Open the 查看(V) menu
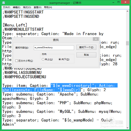Image resolution: width=131 pixels, height=131 pixels. click(37, 7)
